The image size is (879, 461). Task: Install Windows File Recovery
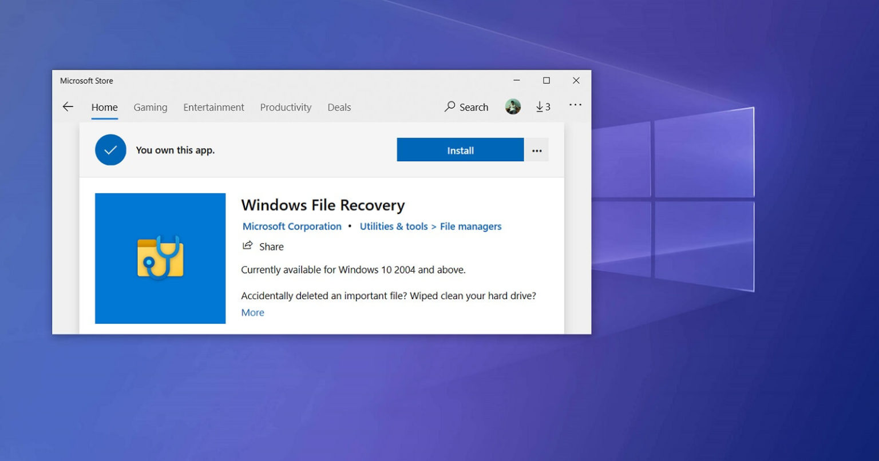point(460,150)
